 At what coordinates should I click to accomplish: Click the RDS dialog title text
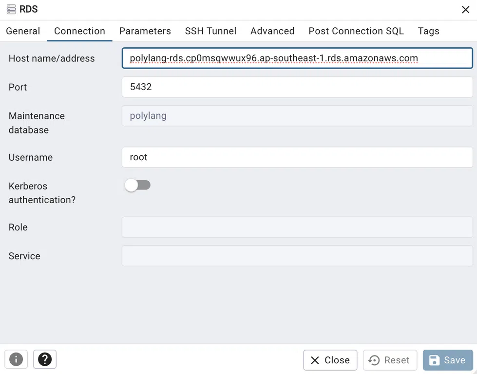pyautogui.click(x=29, y=9)
